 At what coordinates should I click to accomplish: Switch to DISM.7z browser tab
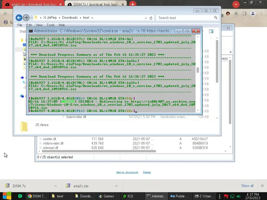pyautogui.click(x=96, y=4)
